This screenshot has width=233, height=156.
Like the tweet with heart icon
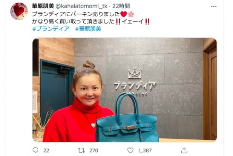click(x=130, y=150)
